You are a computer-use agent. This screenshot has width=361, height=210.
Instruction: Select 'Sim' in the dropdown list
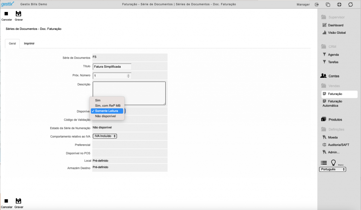(107, 100)
